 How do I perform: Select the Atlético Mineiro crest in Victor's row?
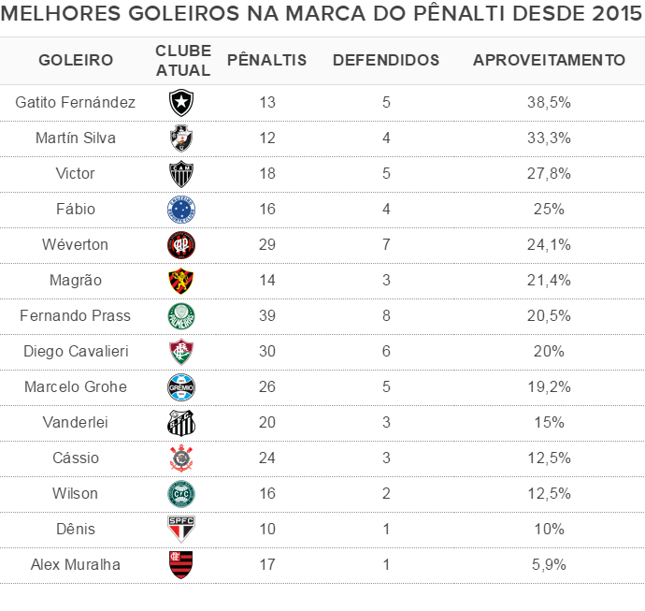pos(180,174)
